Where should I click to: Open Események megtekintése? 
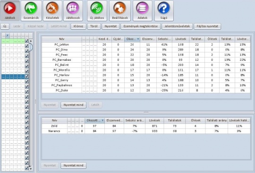141,26
